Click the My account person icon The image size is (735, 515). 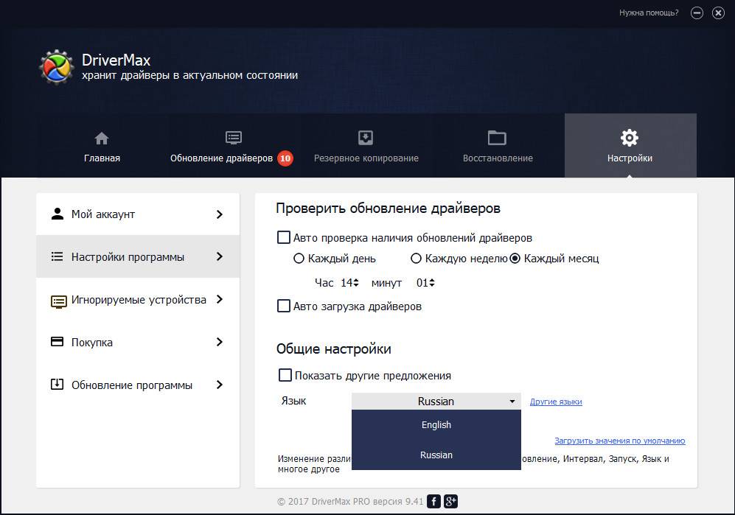tap(58, 214)
